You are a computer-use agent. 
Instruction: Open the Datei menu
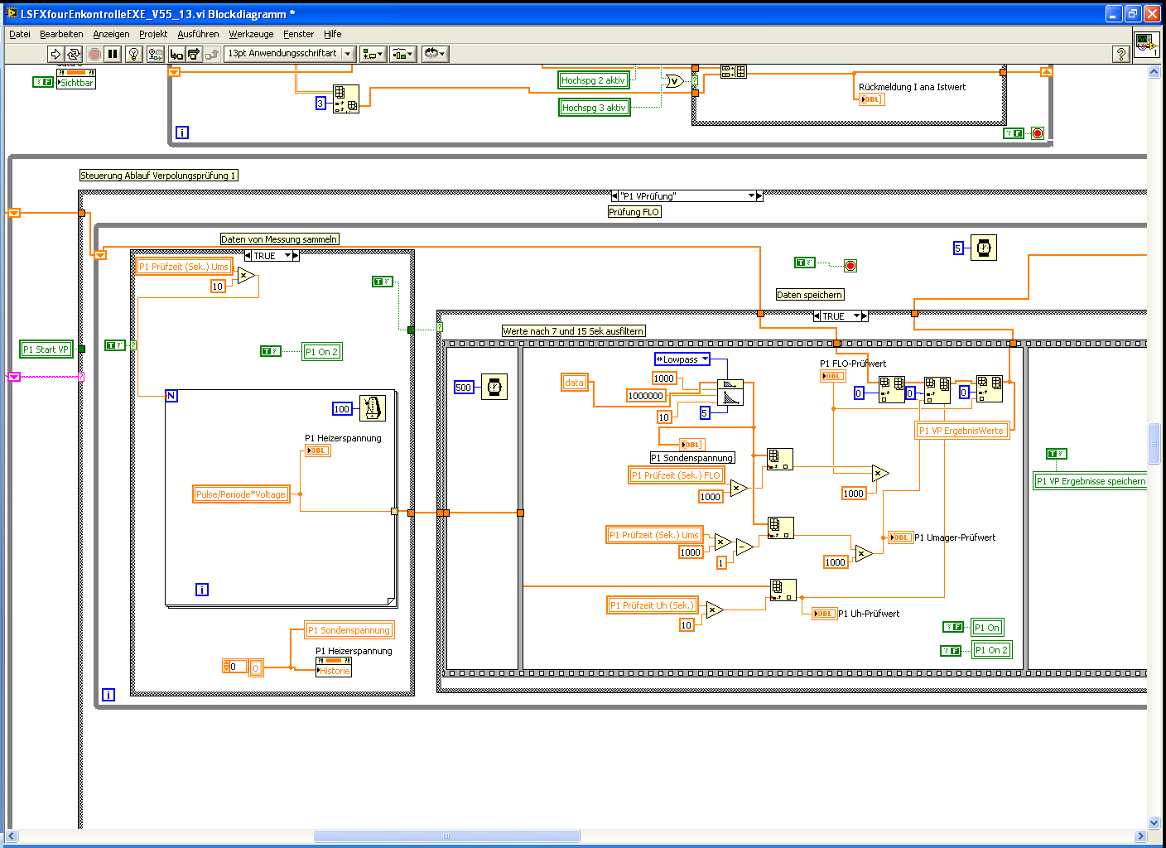(20, 34)
